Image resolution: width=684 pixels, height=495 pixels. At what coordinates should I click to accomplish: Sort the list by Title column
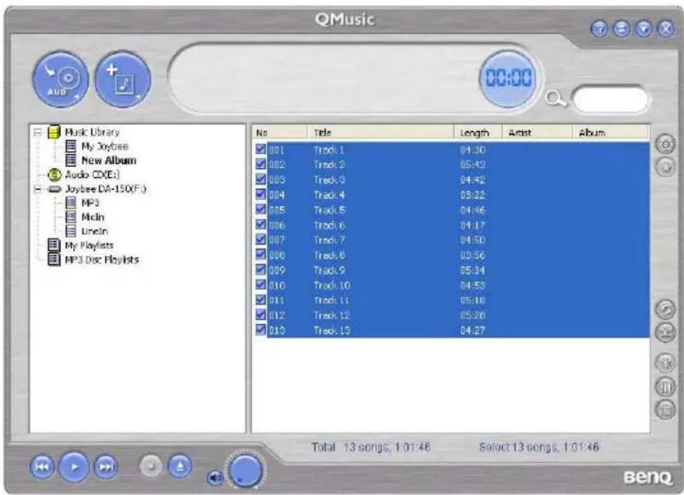coord(381,133)
